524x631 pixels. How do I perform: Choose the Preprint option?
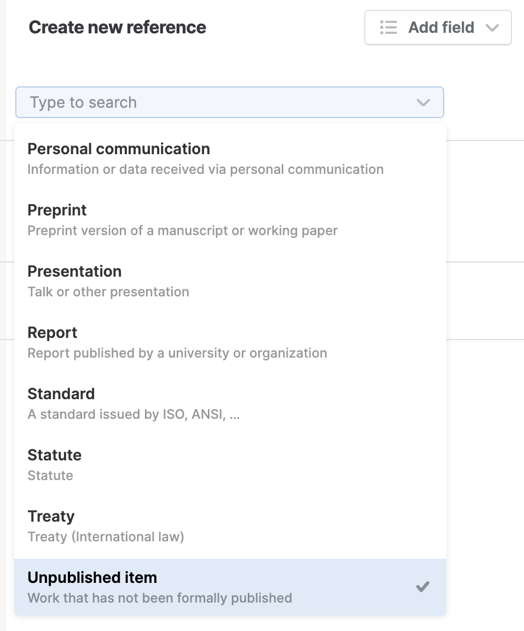[57, 210]
